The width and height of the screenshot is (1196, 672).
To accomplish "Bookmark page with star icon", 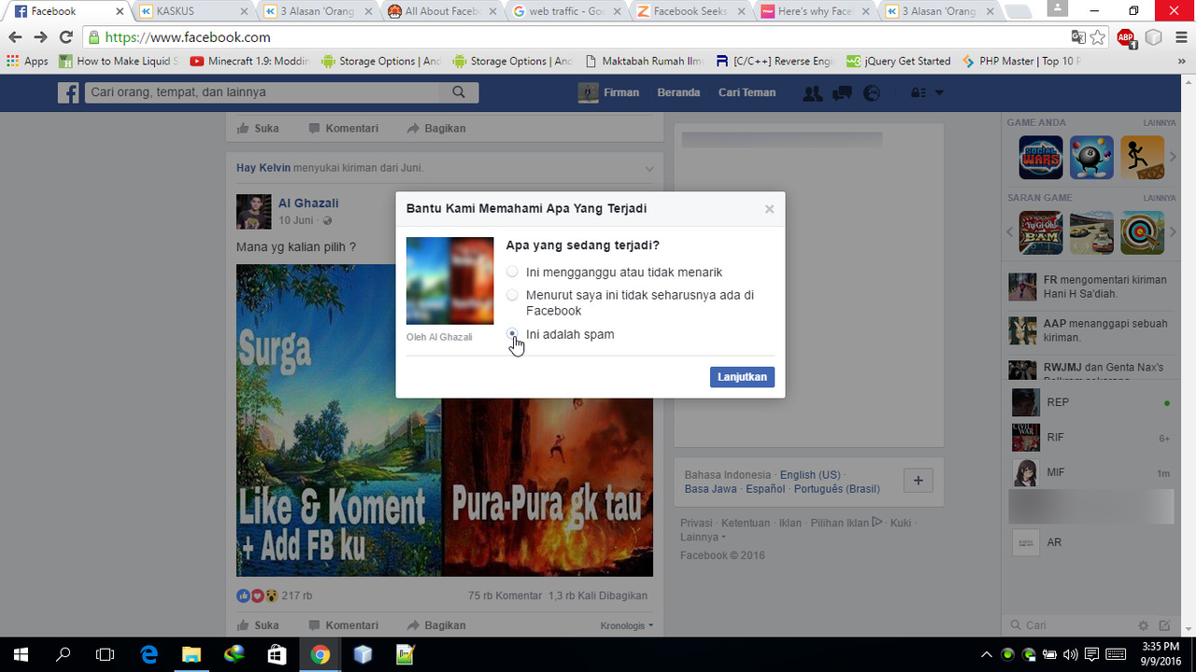I will 1098,37.
